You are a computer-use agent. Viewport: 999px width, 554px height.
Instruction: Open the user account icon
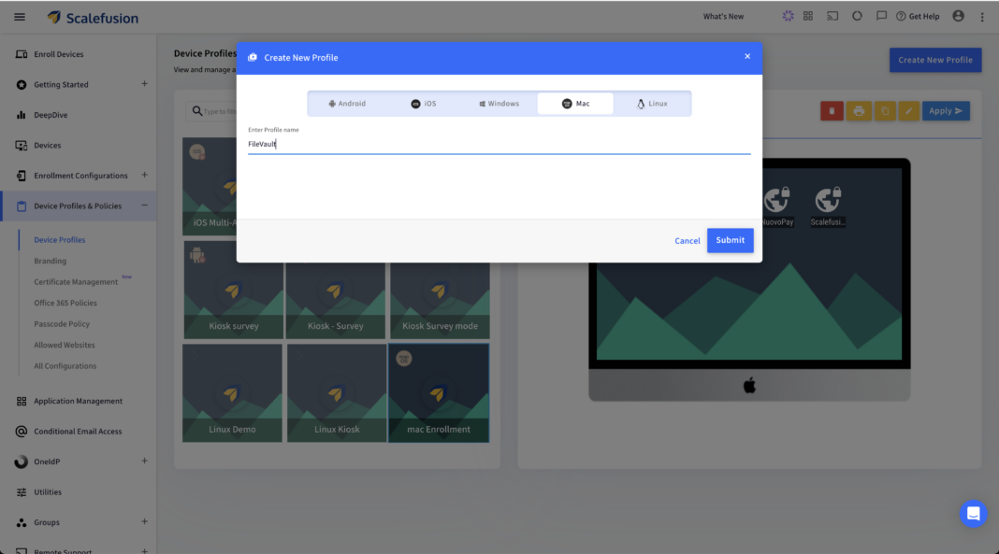(x=958, y=17)
